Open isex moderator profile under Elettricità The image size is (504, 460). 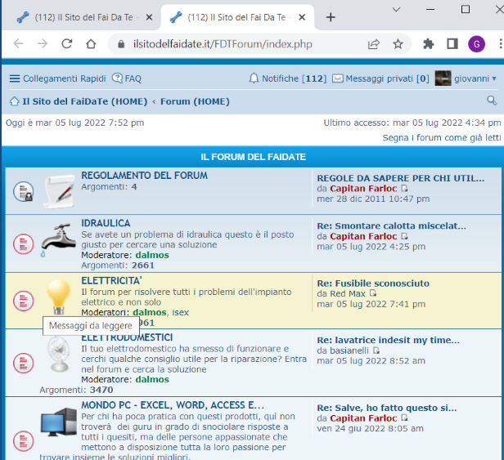click(180, 313)
